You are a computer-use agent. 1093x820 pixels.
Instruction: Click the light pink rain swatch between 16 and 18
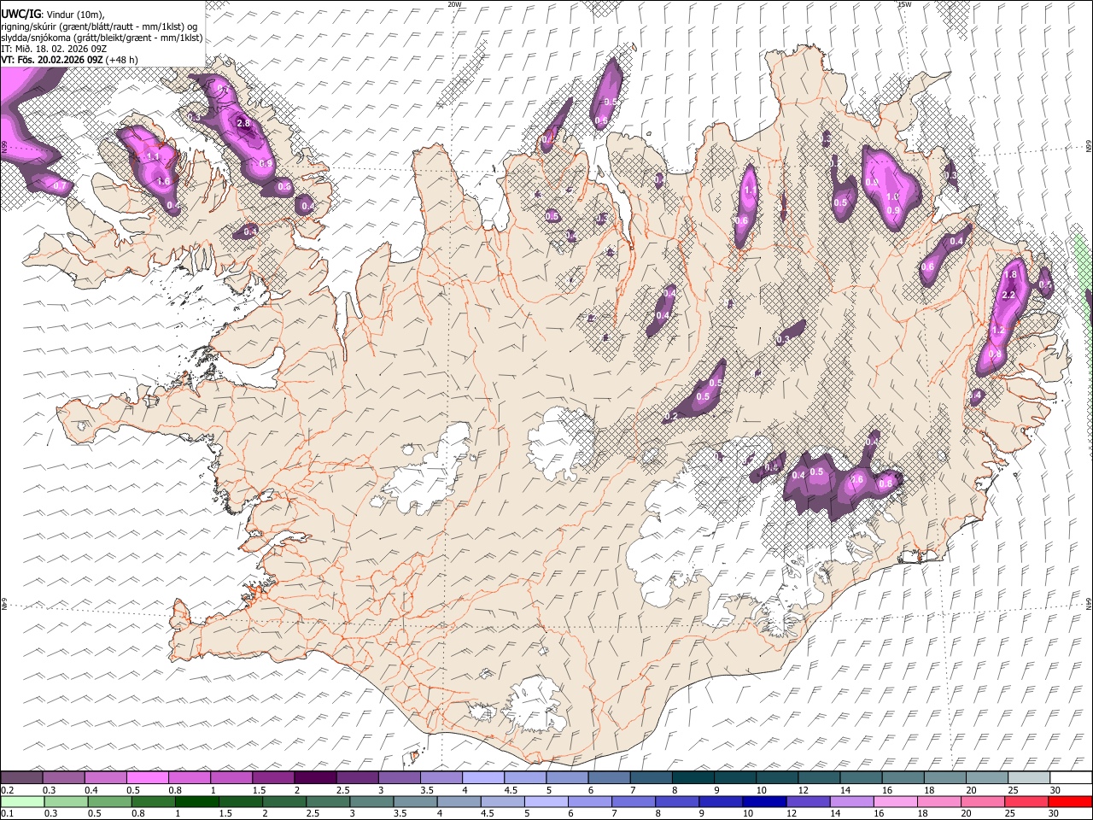pyautogui.click(x=896, y=801)
